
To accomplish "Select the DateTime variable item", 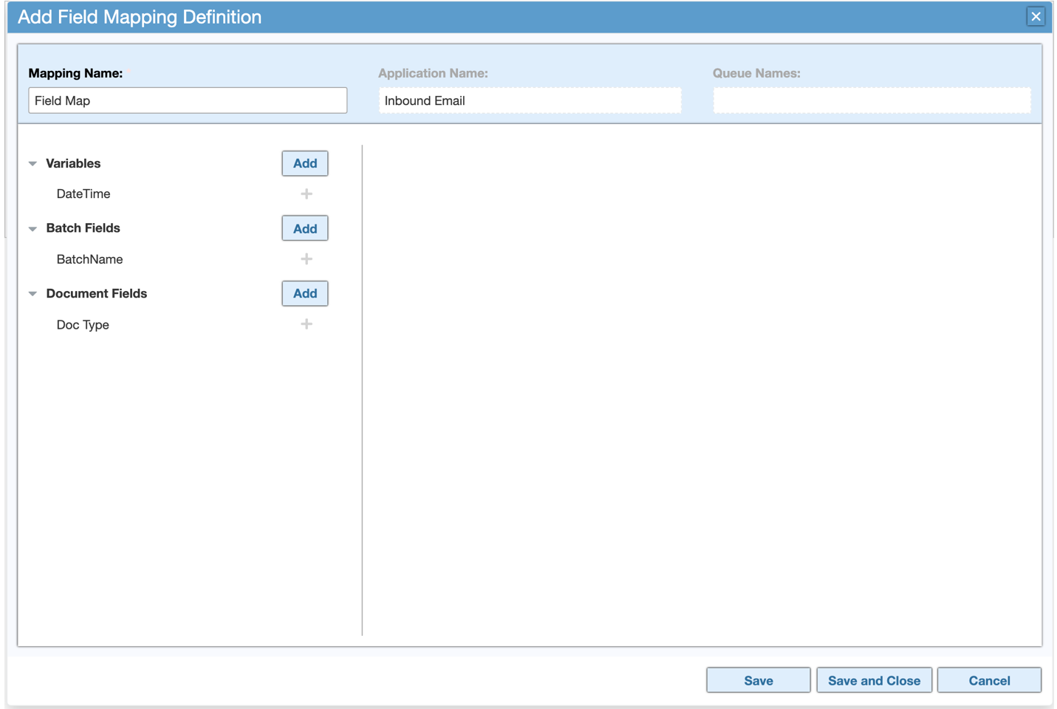I will pyautogui.click(x=83, y=194).
